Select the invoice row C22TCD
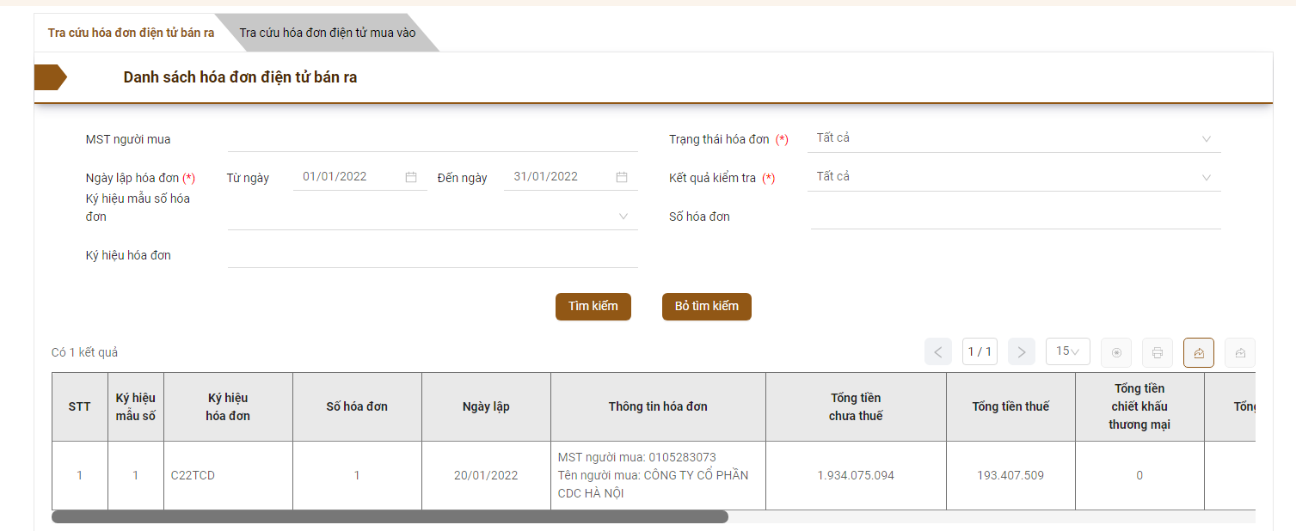This screenshot has width=1296, height=531. pos(228,475)
